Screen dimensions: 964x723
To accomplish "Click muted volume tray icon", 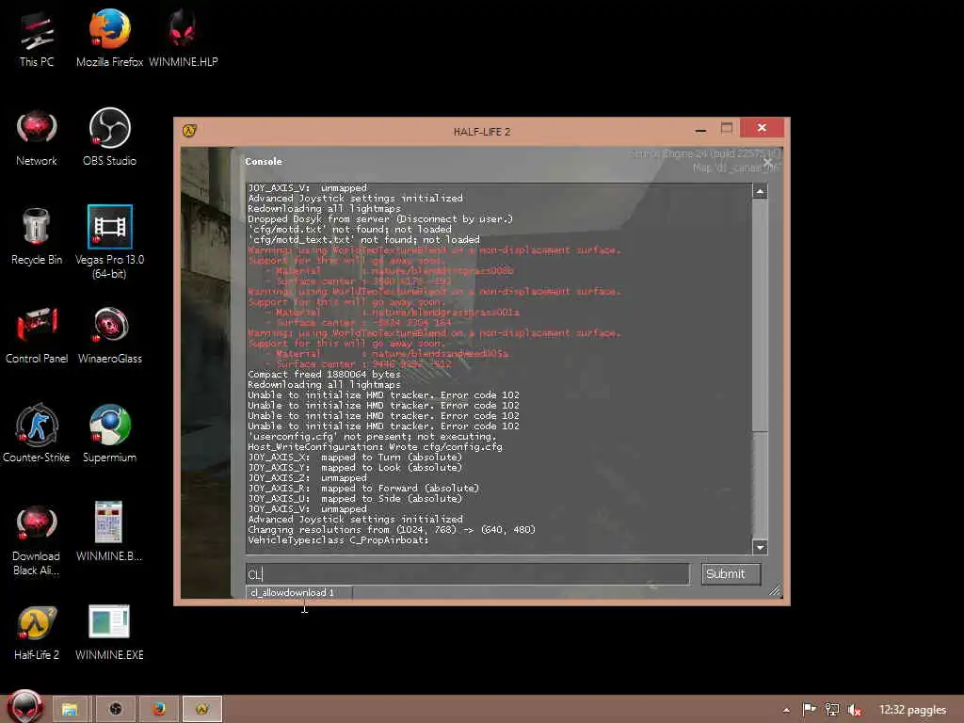I will tap(854, 710).
